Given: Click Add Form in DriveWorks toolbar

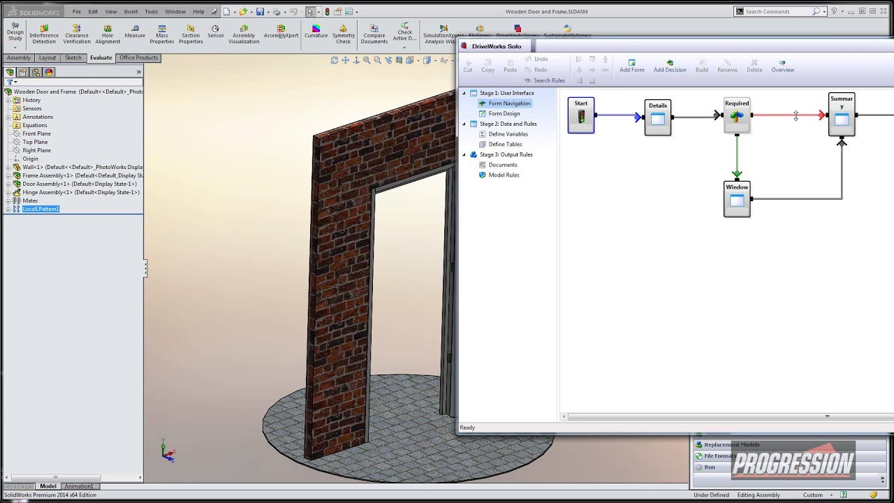Looking at the screenshot, I should point(631,66).
